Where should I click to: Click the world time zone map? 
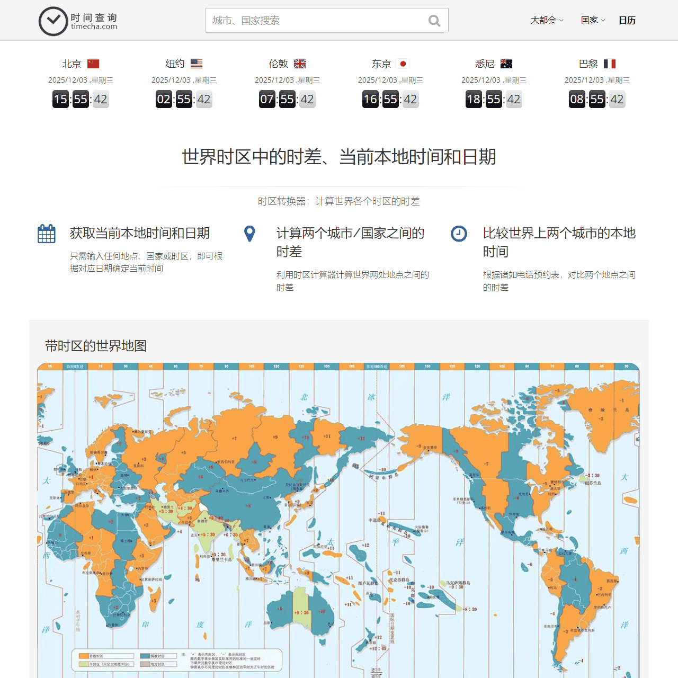pos(339,519)
